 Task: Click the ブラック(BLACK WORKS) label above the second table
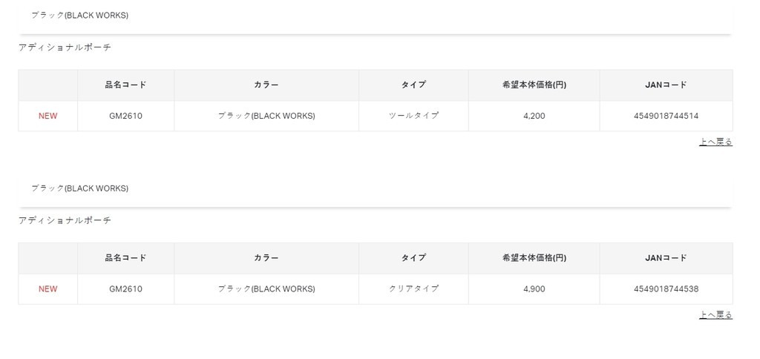tap(79, 188)
